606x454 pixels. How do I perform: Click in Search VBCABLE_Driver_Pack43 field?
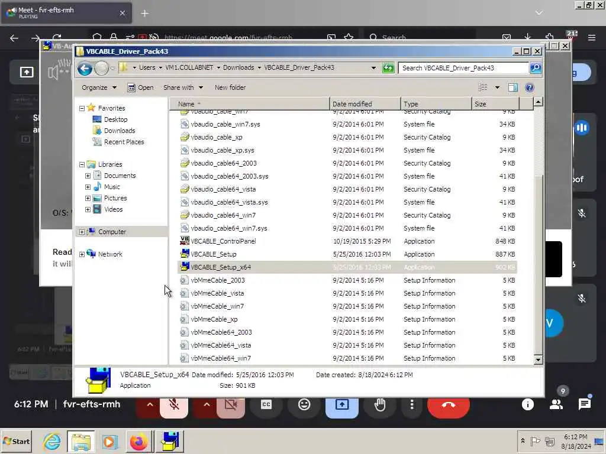463,68
